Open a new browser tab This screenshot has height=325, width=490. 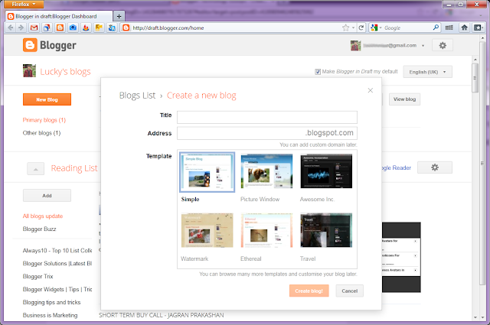(119, 16)
